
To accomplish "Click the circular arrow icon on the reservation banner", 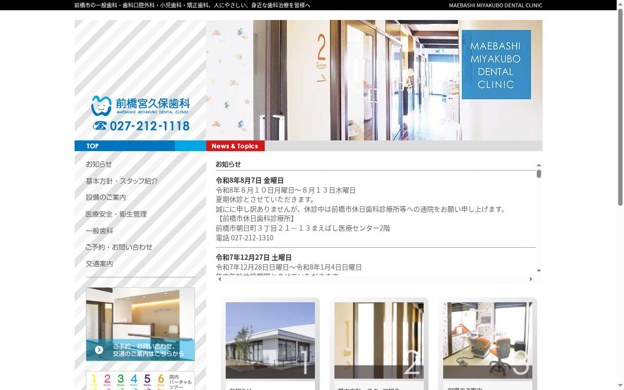I will click(x=99, y=350).
